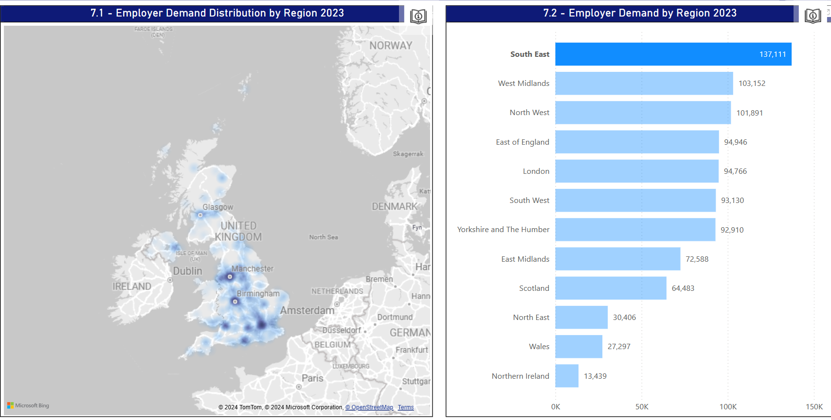The height and width of the screenshot is (420, 831).
Task: Select the South East bar
Action: point(673,54)
